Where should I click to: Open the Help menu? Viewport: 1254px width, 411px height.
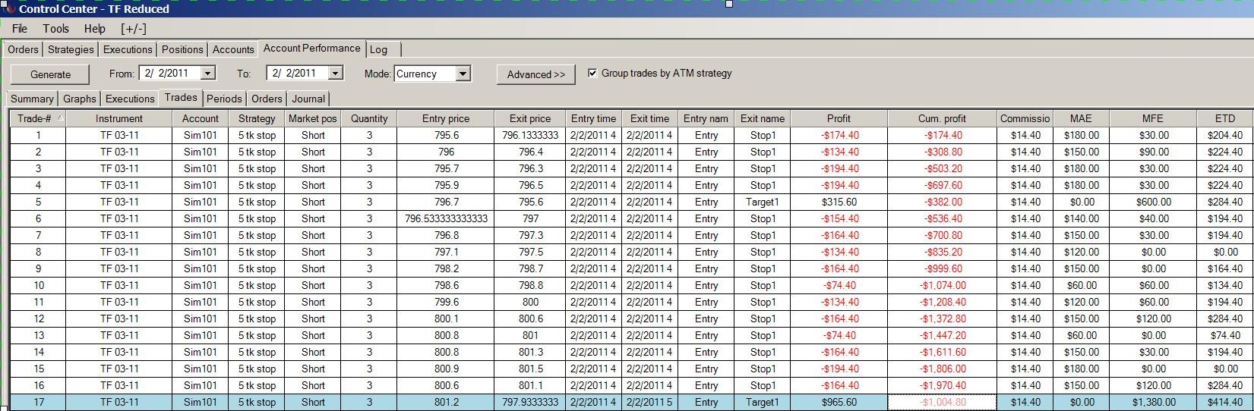tap(95, 29)
